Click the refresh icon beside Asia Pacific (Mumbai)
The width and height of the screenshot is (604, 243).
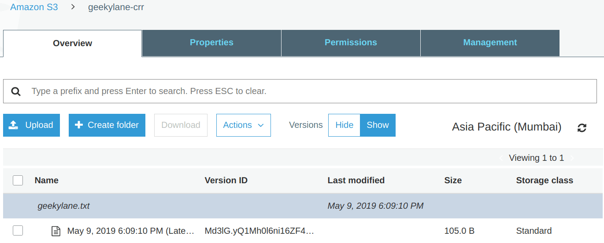[x=582, y=128]
